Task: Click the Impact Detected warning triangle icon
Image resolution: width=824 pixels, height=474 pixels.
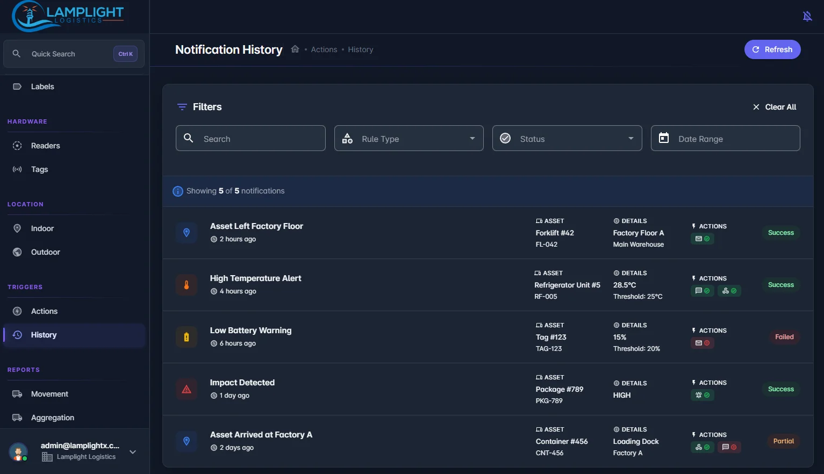Action: [187, 389]
